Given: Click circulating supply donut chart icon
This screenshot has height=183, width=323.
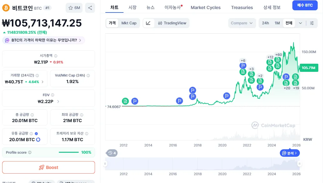Looking at the screenshot, I should pyautogui.click(x=38, y=140).
